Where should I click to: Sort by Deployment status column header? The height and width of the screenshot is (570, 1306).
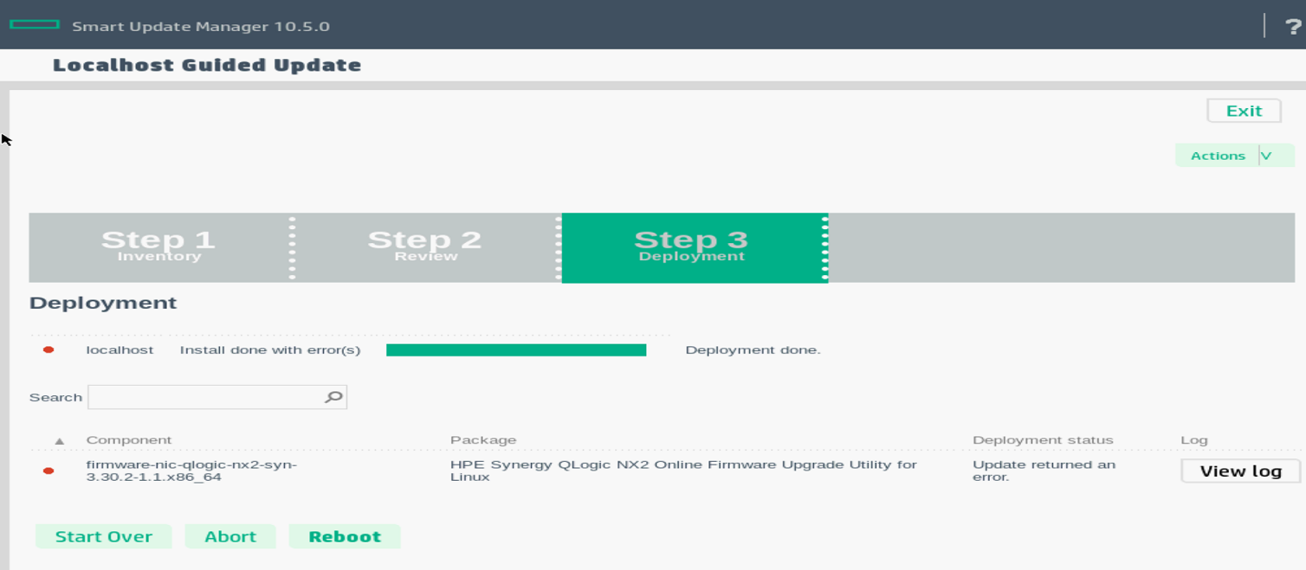[1043, 440]
